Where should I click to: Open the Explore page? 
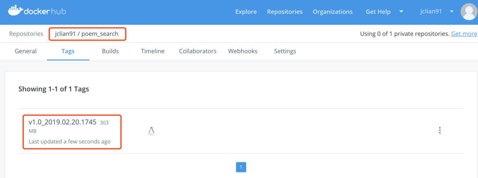pyautogui.click(x=246, y=12)
